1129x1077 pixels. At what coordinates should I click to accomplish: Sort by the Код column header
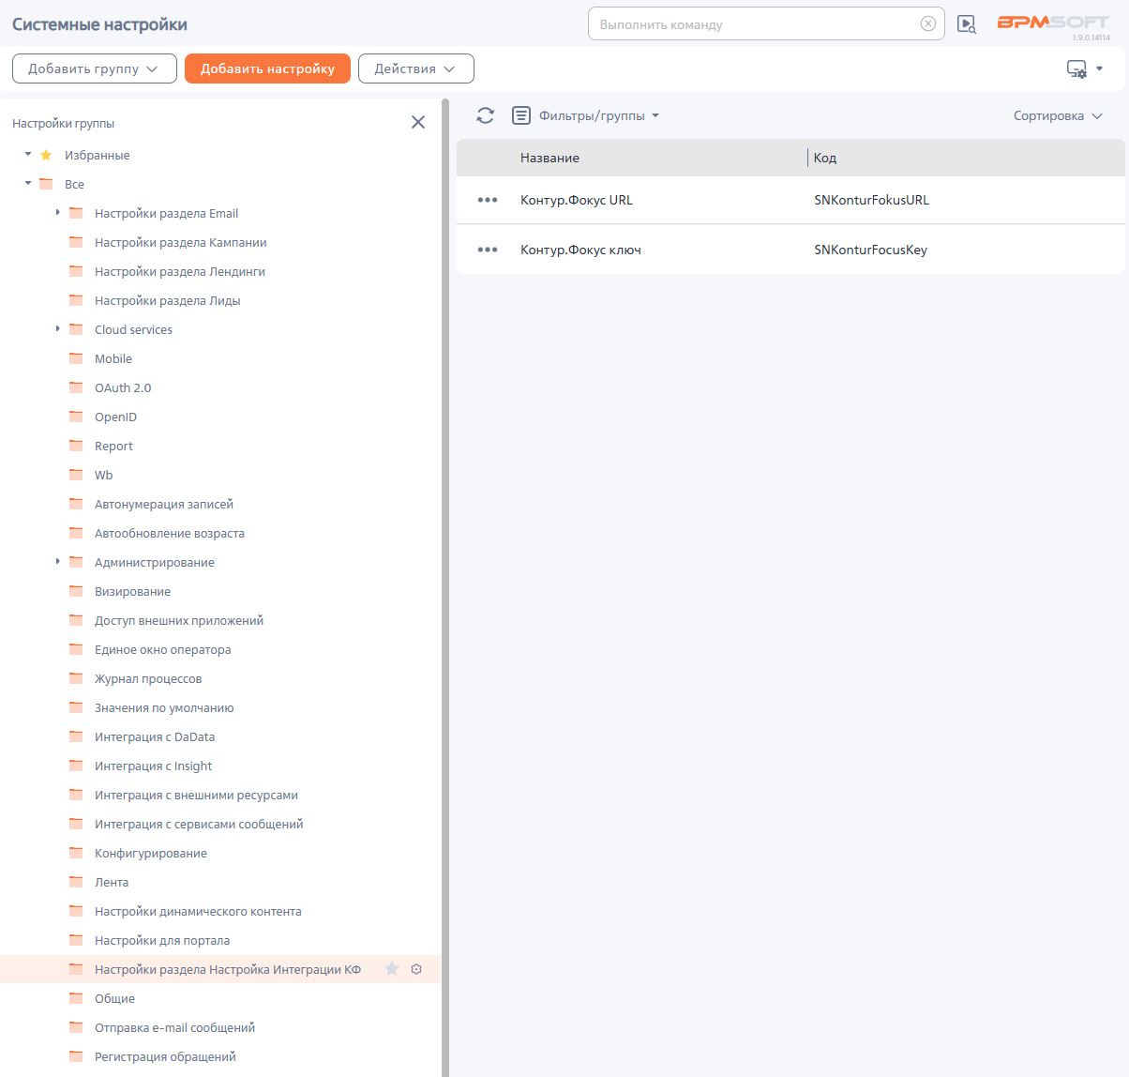(825, 158)
